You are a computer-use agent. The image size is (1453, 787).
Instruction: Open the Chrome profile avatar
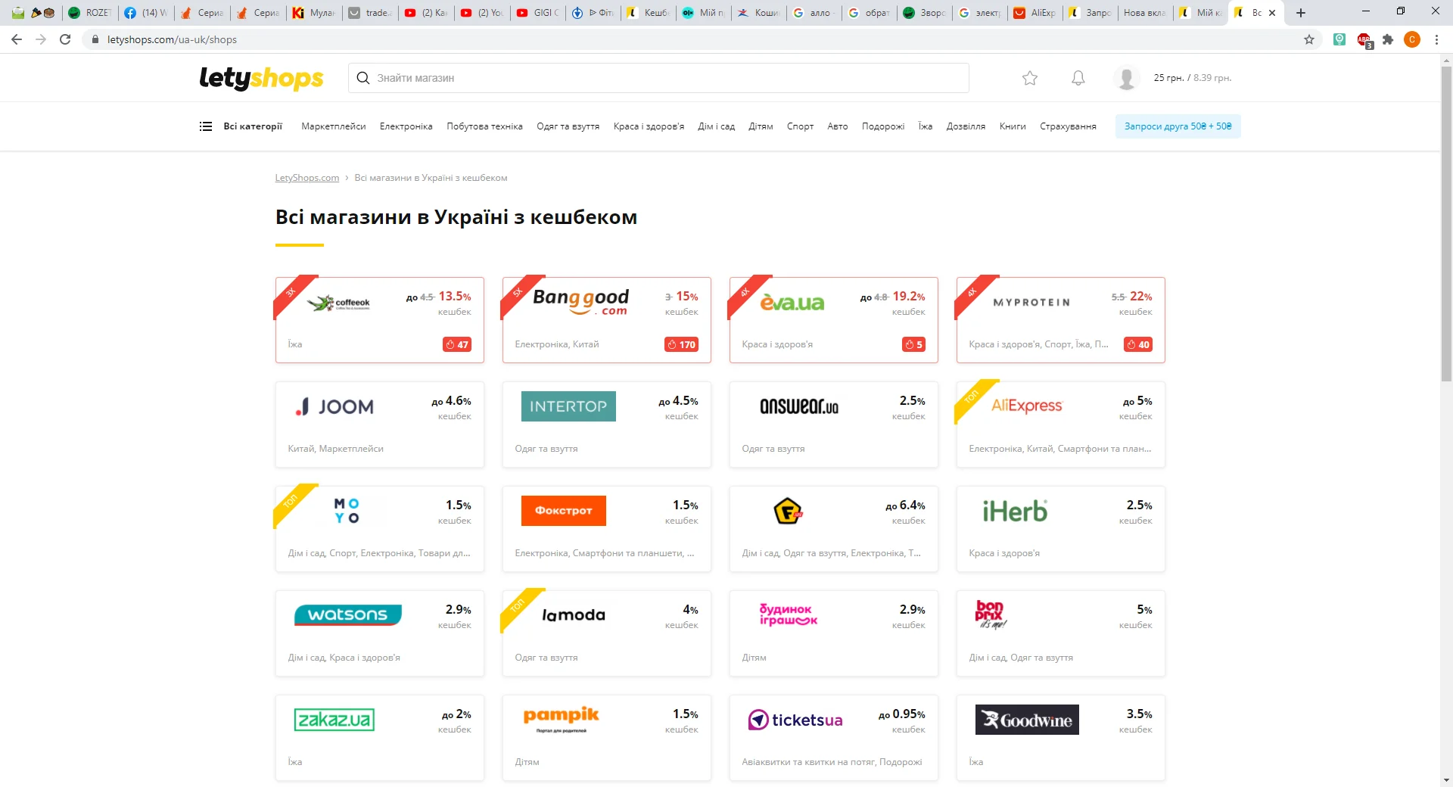pos(1412,39)
